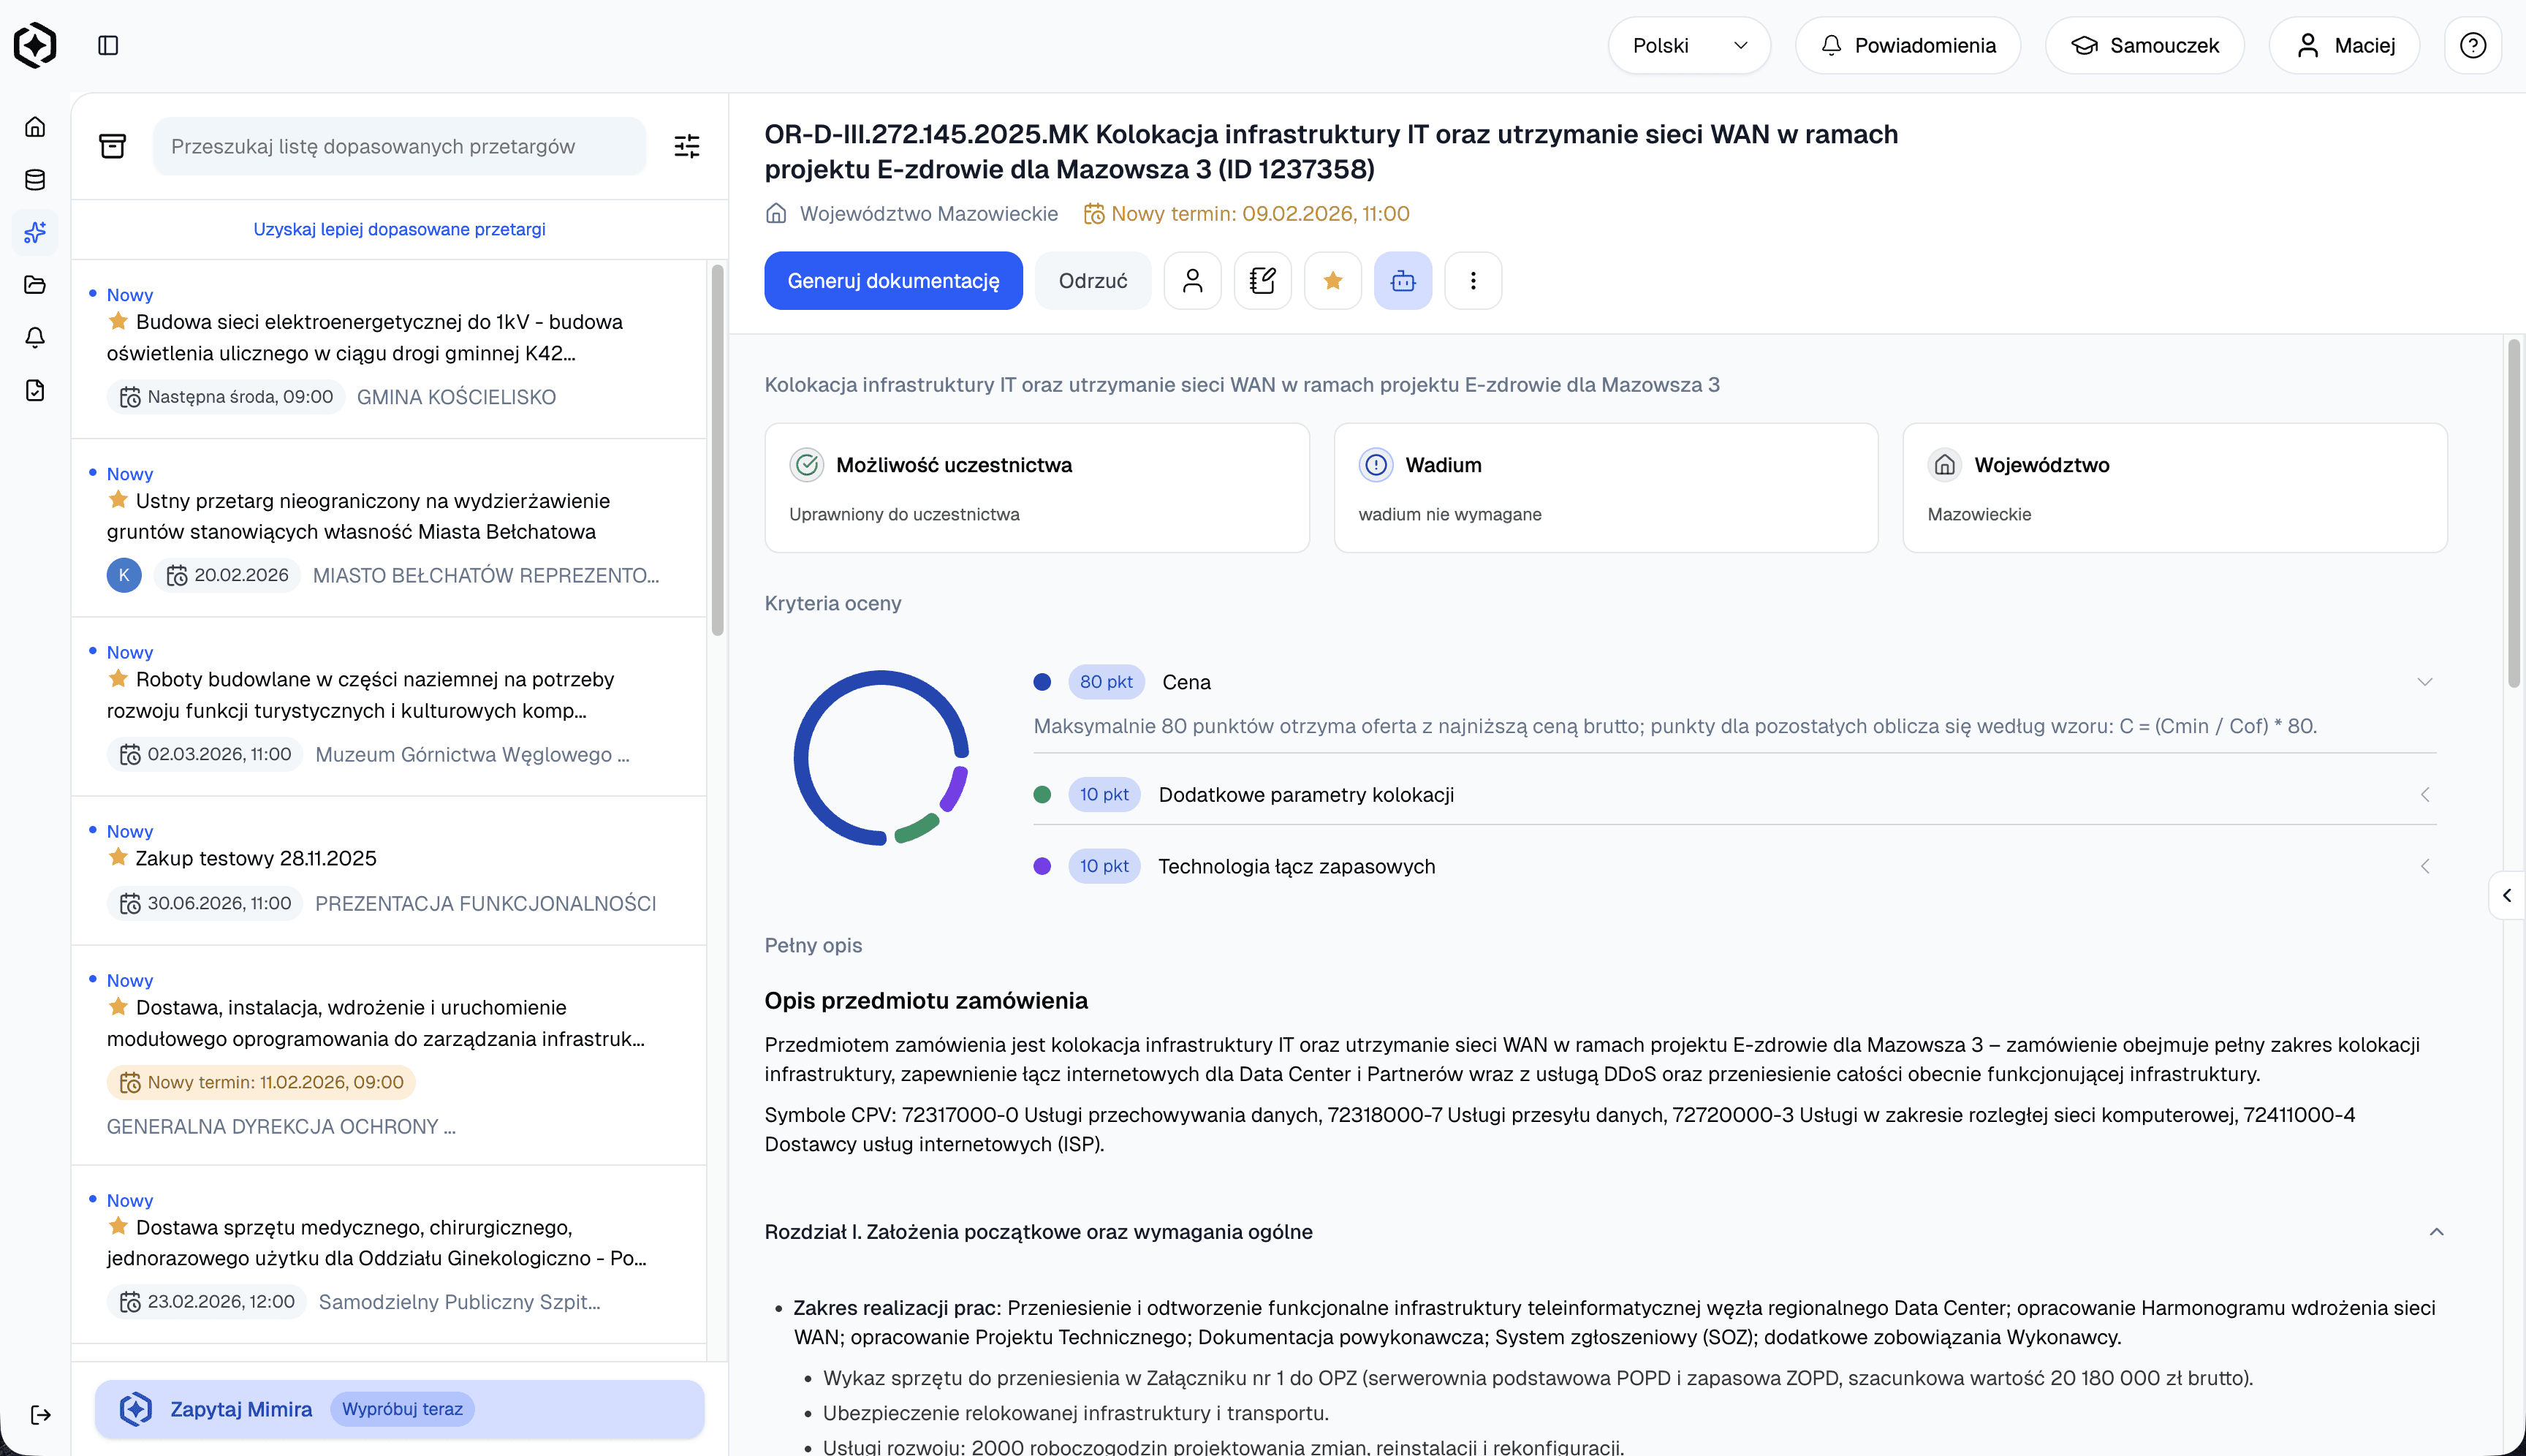Open the Powiadomienia menu
Screen dimensions: 2526x1456
(1907, 45)
